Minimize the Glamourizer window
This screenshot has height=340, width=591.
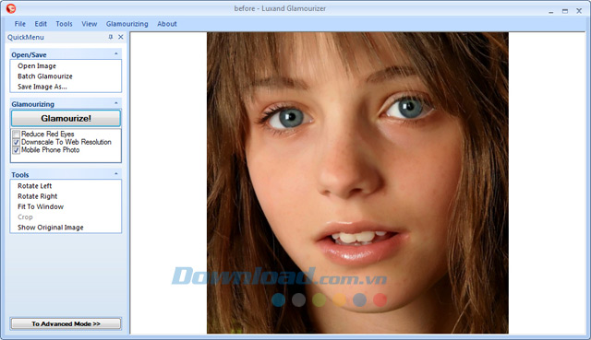coord(550,11)
